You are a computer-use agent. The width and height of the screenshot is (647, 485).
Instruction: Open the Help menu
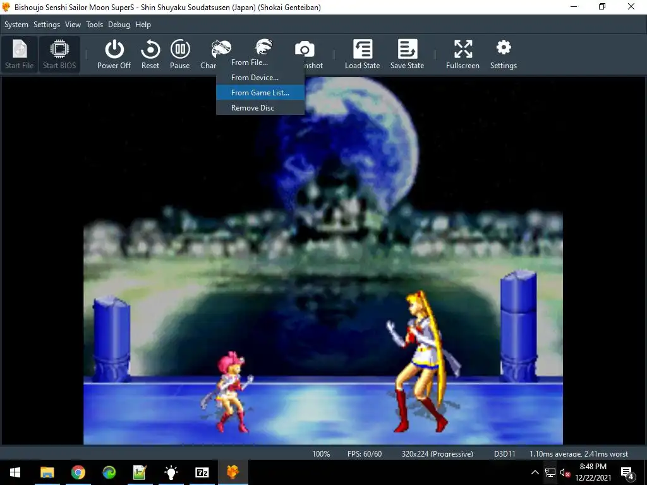(143, 25)
